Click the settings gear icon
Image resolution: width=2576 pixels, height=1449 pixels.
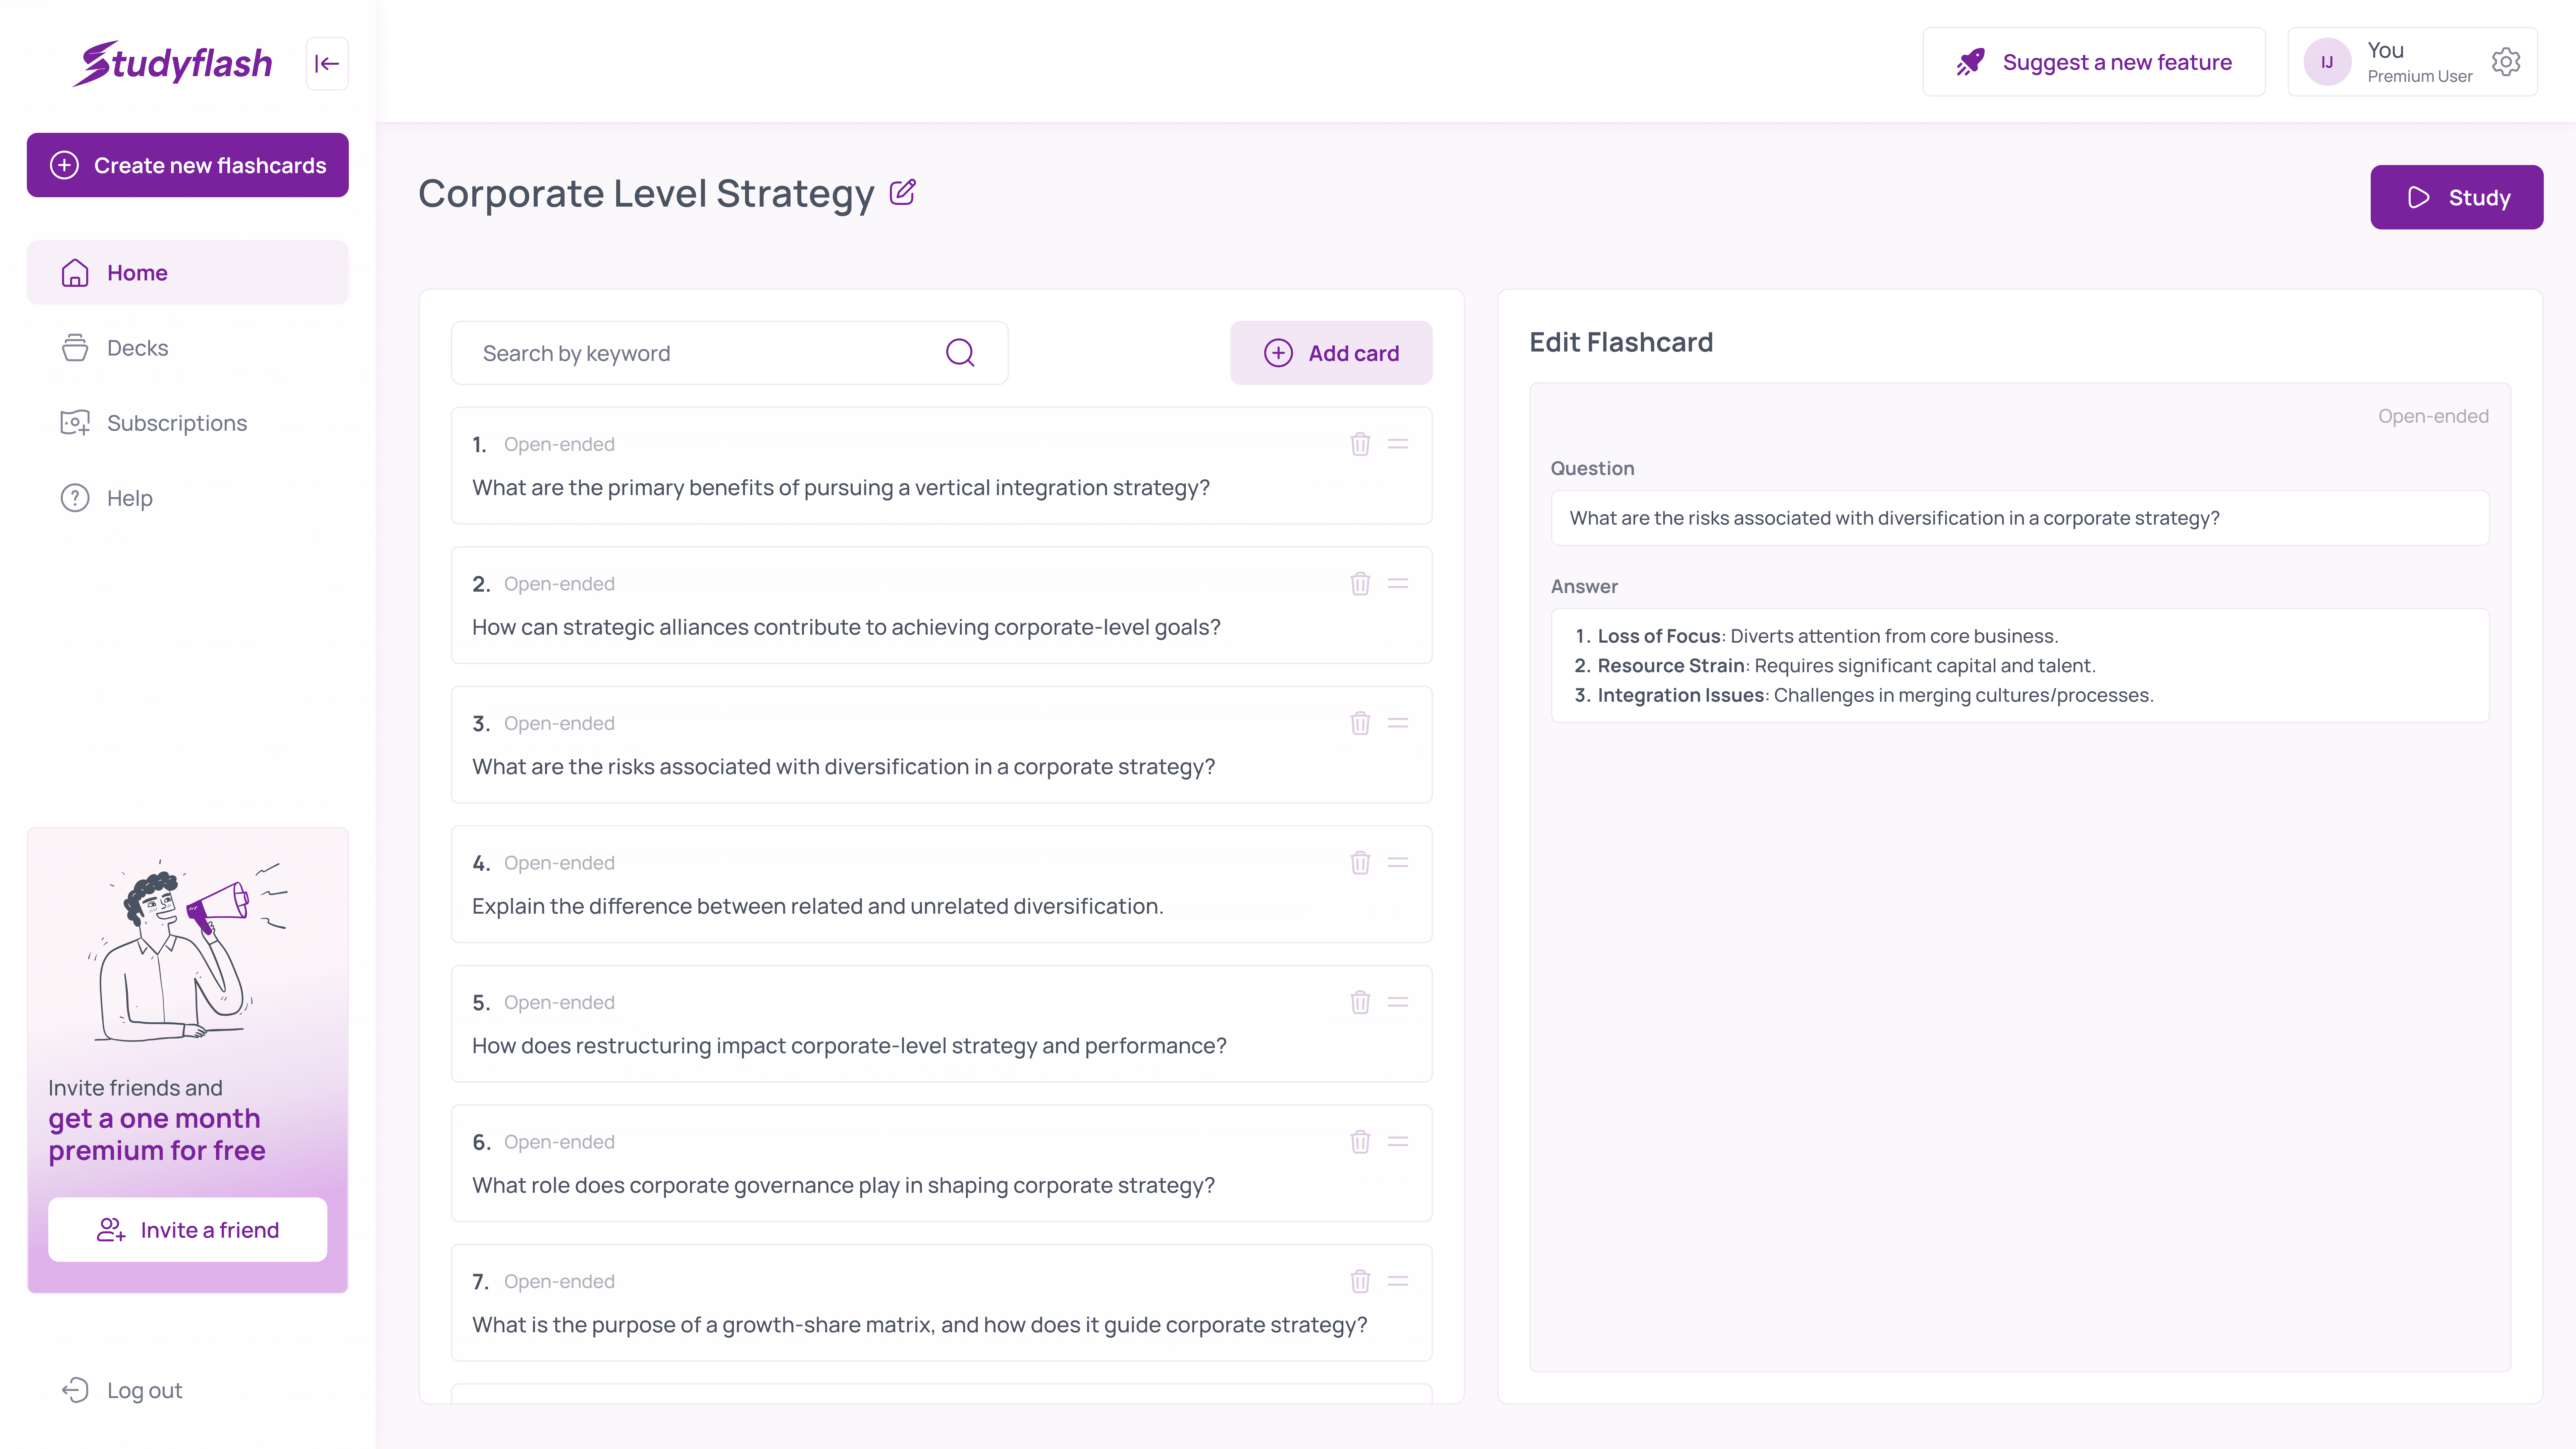click(2509, 62)
